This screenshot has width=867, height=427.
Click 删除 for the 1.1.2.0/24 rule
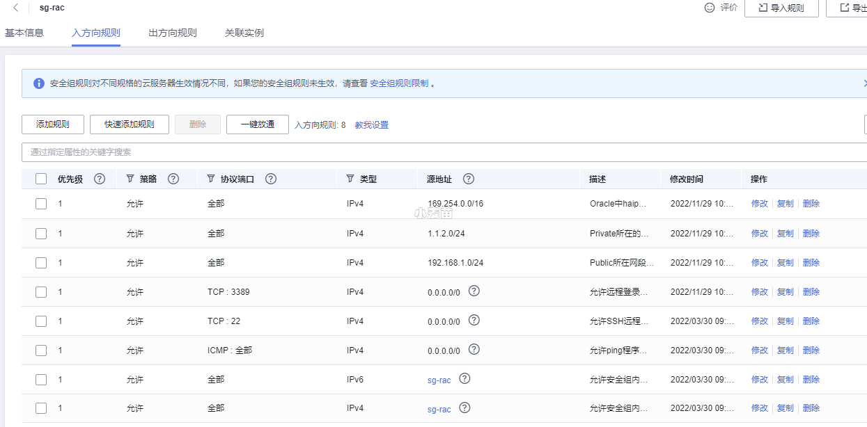(811, 233)
